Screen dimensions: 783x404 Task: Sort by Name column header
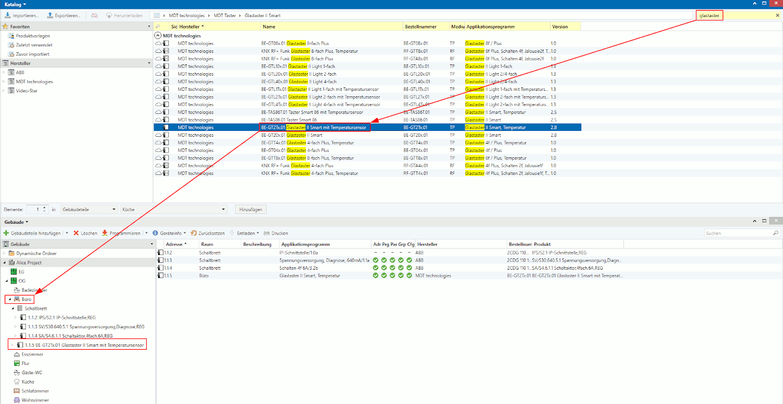[x=332, y=27]
